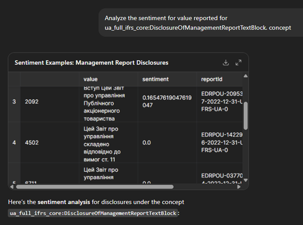Select row 4 index cell

(14, 143)
